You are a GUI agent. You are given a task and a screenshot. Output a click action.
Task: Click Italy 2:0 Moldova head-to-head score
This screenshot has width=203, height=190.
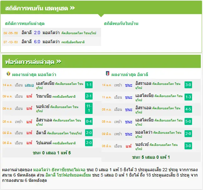tap(37, 33)
